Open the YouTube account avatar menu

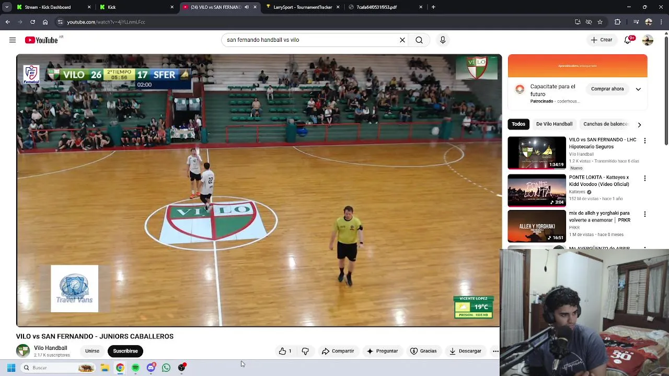click(648, 40)
